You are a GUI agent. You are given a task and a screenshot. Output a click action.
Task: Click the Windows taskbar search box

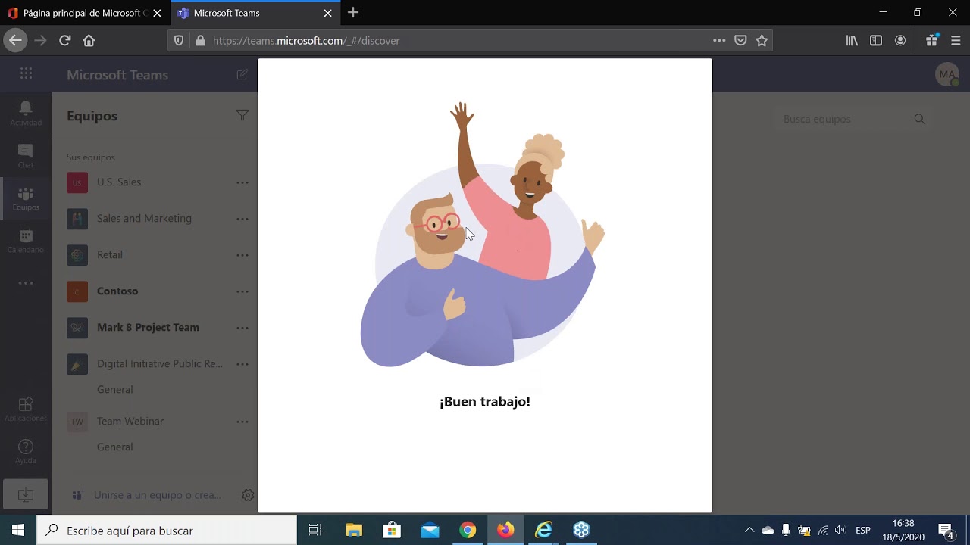point(167,530)
